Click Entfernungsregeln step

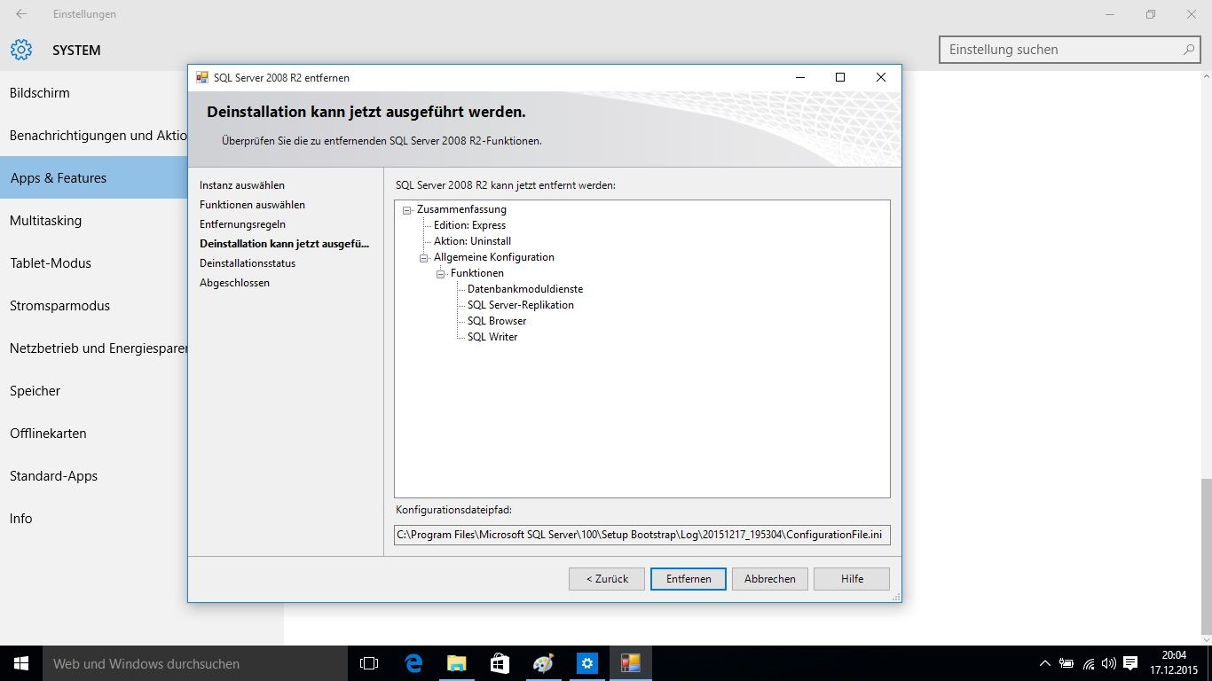pyautogui.click(x=242, y=224)
